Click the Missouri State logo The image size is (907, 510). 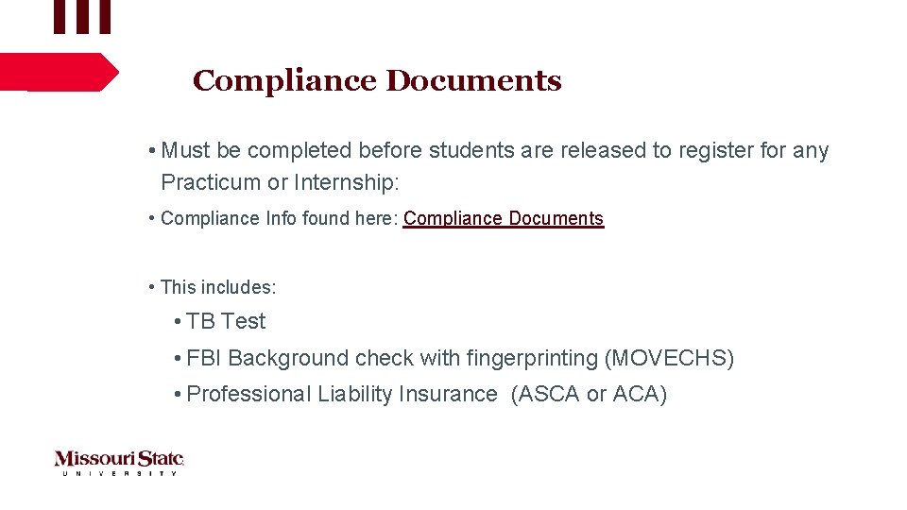coord(118,460)
